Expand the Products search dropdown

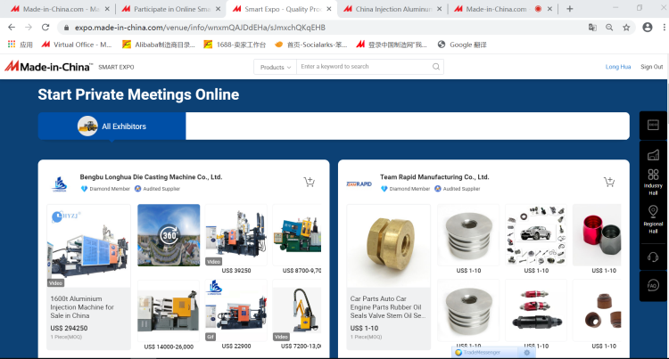coord(276,67)
